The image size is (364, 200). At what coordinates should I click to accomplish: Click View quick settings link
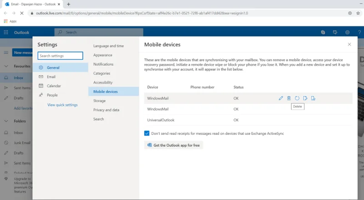(x=62, y=105)
